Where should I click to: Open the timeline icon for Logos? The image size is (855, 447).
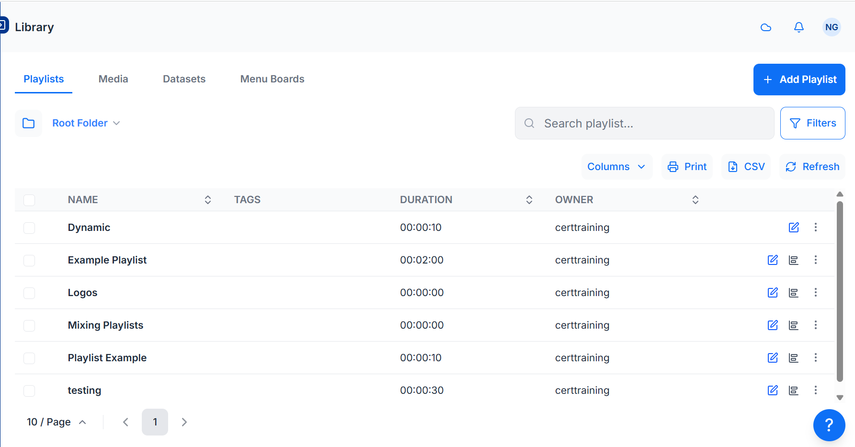[x=794, y=292]
